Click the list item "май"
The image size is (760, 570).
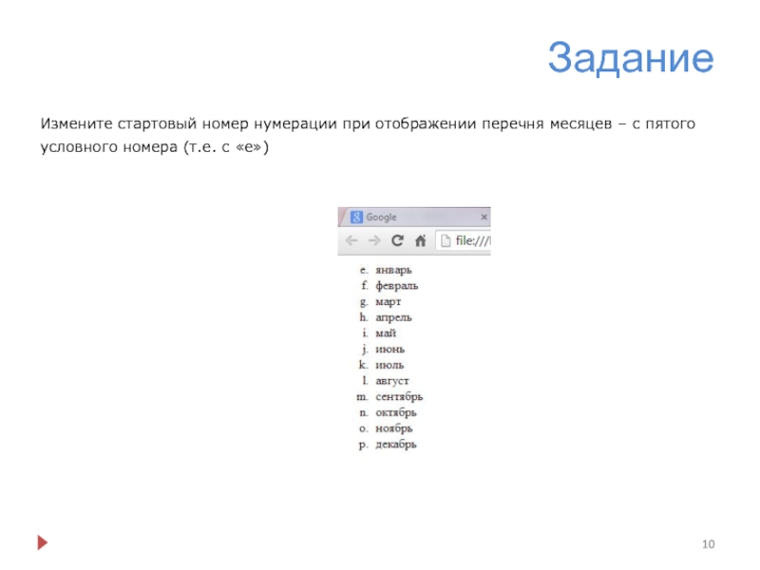386,333
